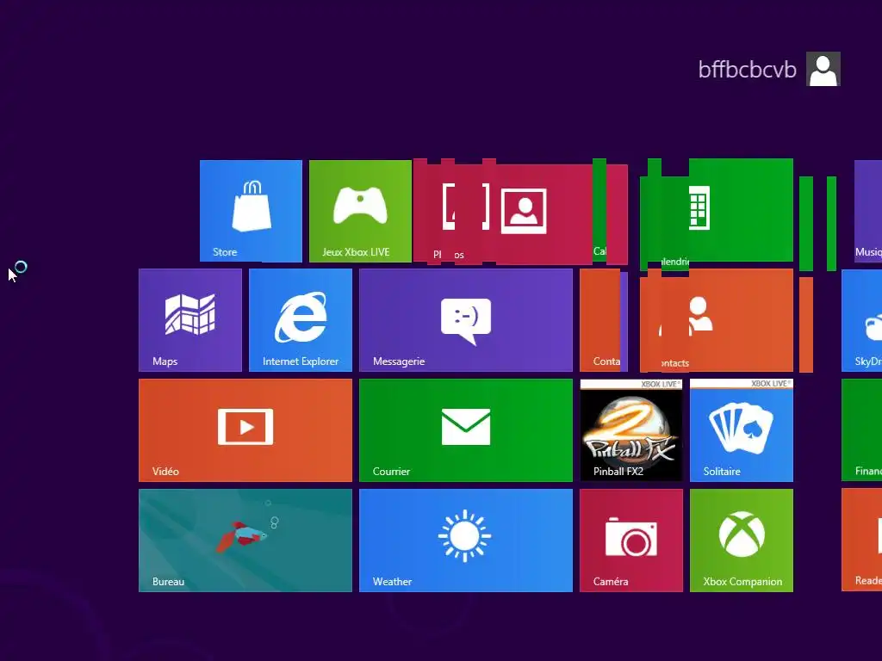Viewport: 882px width, 661px height.
Task: Click the 'Internet Explorer' tile label
Action: click(301, 361)
